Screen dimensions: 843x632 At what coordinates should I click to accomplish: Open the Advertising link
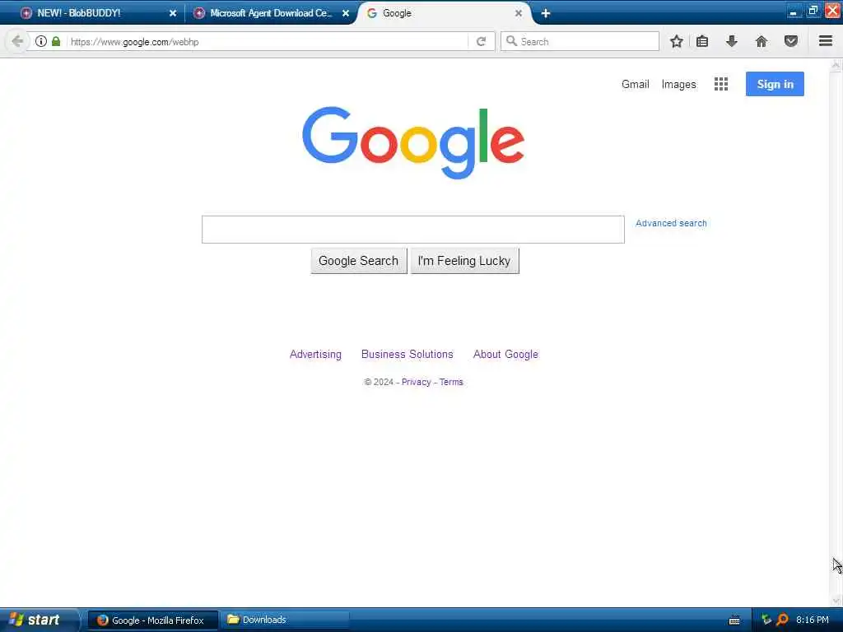[315, 354]
